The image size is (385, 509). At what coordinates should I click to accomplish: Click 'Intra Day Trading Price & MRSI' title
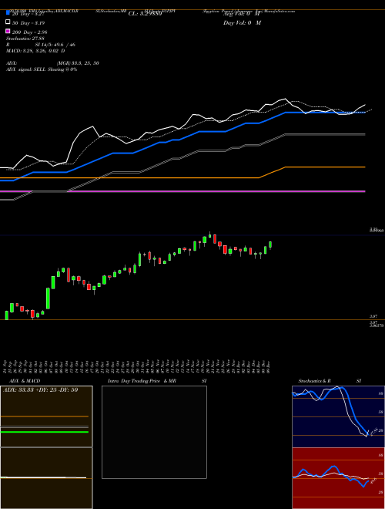(157, 381)
